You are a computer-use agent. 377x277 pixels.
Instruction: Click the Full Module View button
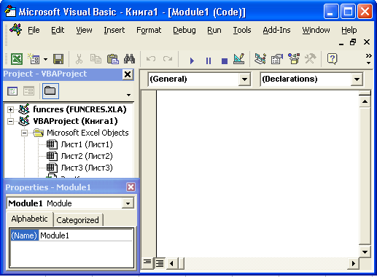click(x=160, y=263)
